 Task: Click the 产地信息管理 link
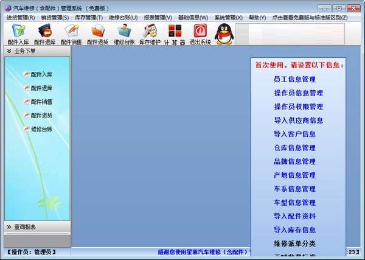(x=294, y=175)
